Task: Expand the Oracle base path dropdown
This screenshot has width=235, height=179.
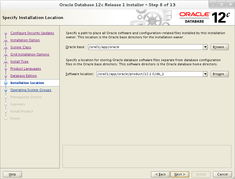Action: [x=205, y=47]
